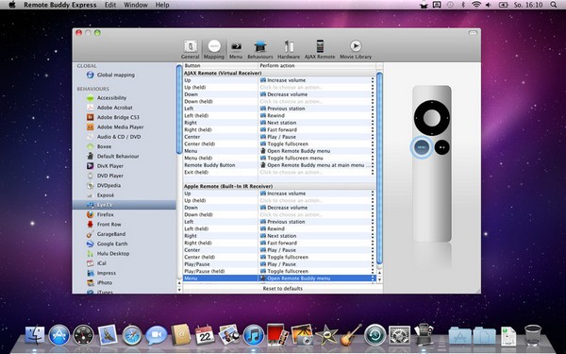Open dropdown for Remote Buddy Button row

[x=373, y=165]
